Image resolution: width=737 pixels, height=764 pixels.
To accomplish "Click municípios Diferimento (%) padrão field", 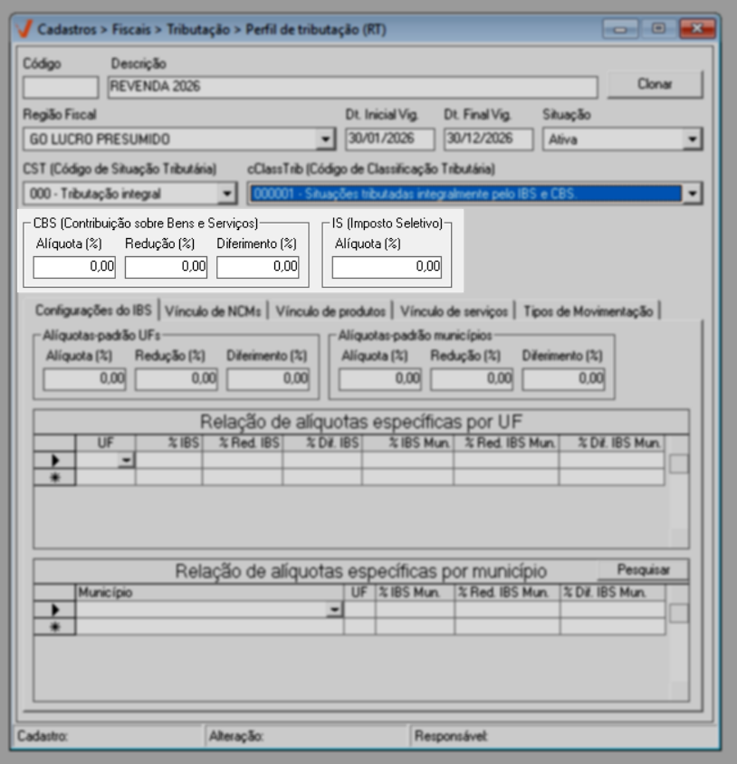I will [x=563, y=379].
